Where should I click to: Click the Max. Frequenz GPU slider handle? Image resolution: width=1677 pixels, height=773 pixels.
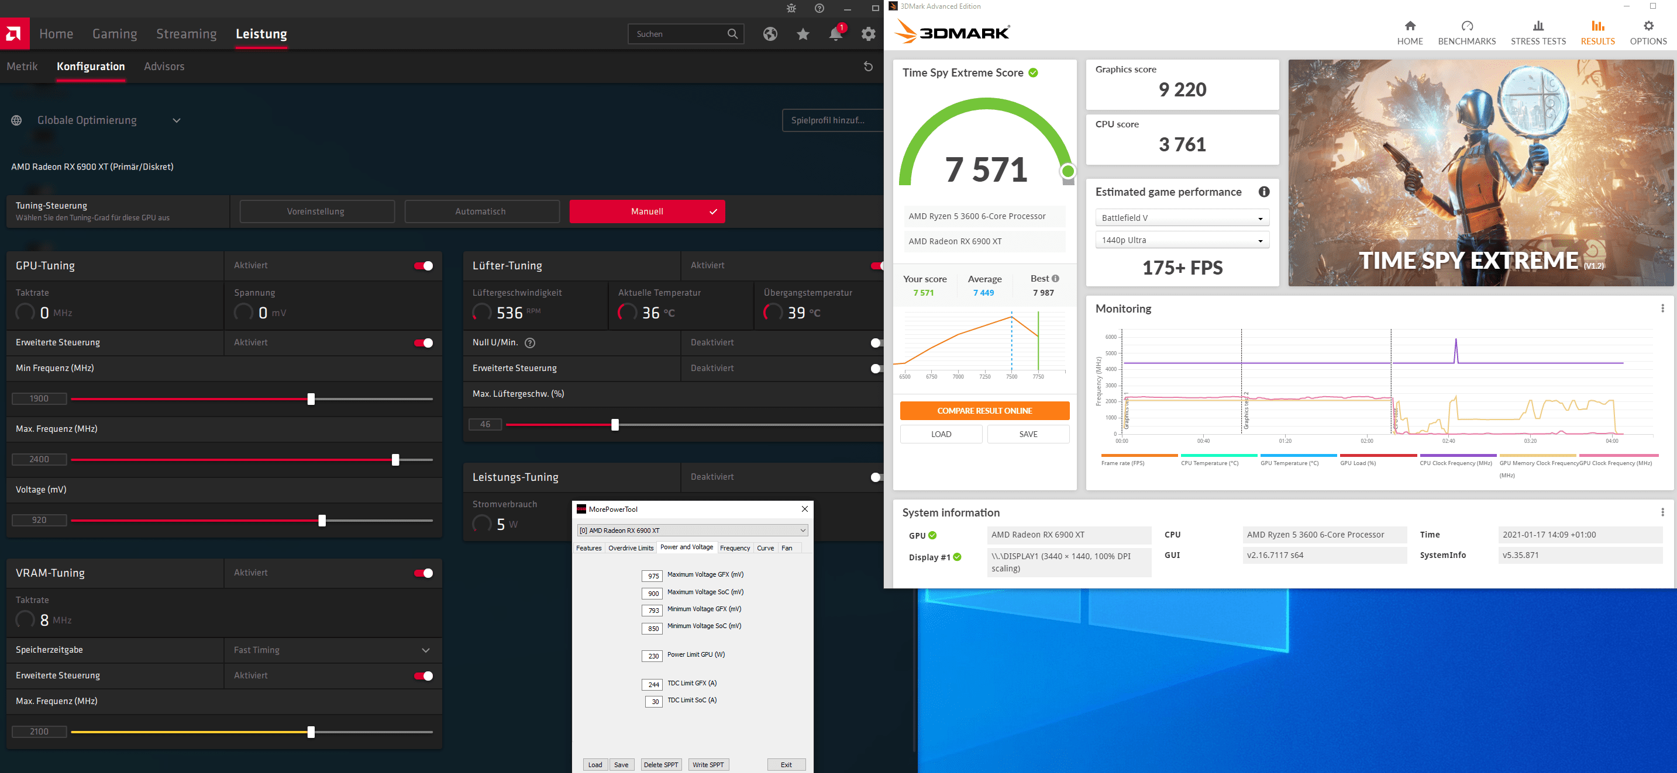395,460
